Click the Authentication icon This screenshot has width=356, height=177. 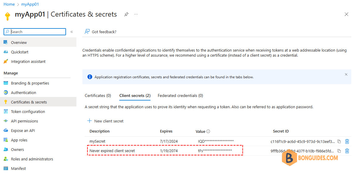coord(6,93)
